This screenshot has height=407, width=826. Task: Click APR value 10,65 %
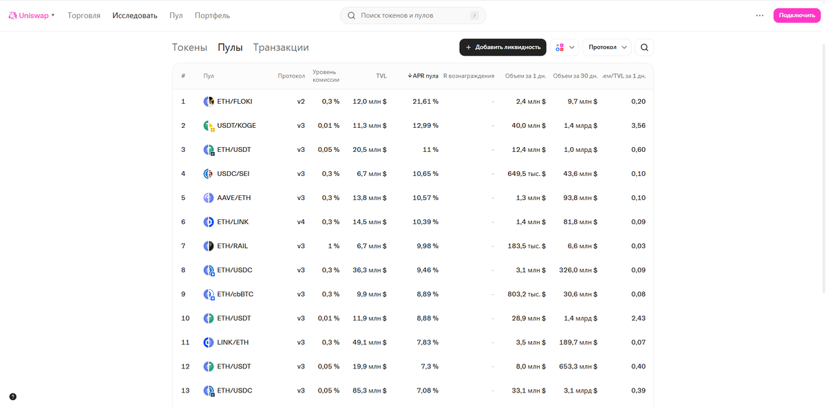425,174
